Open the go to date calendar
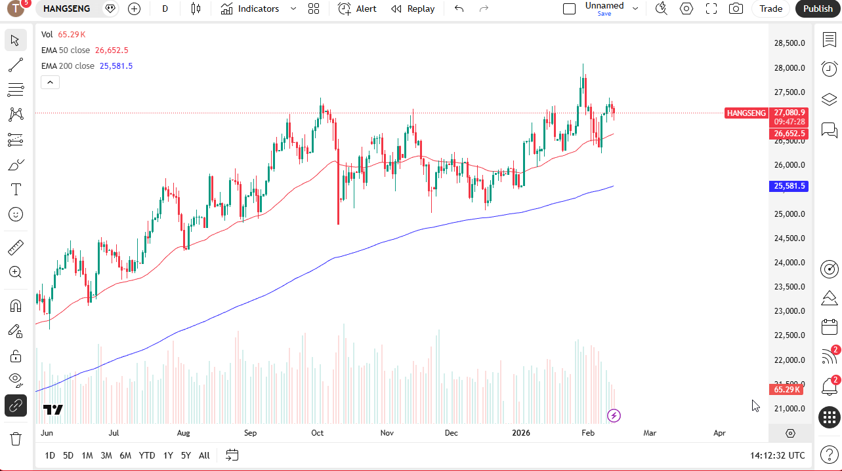 tap(232, 455)
